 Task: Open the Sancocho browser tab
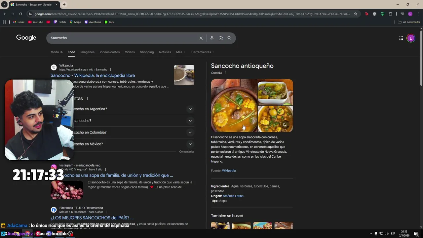click(x=34, y=5)
